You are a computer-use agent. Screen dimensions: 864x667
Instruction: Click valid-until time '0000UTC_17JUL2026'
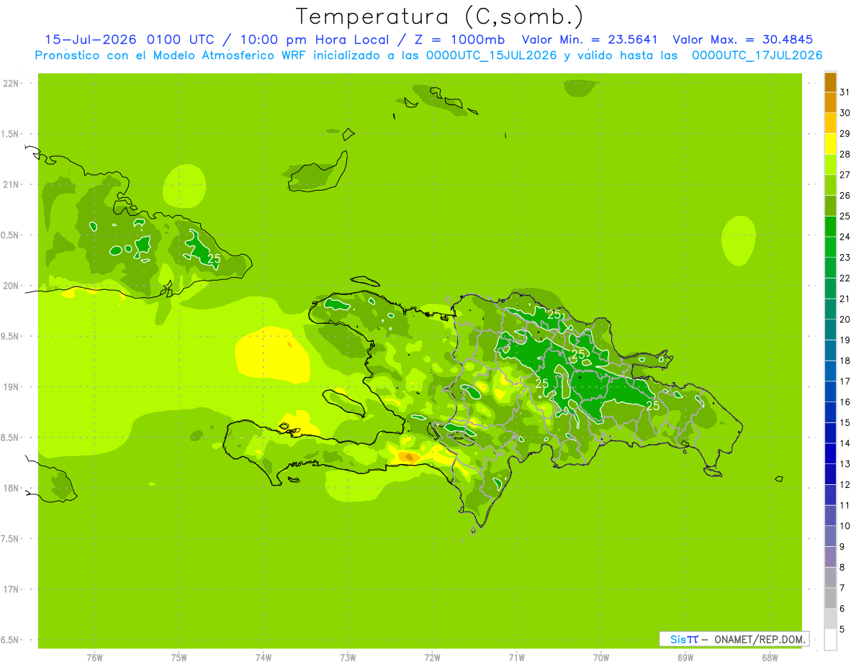(x=757, y=55)
